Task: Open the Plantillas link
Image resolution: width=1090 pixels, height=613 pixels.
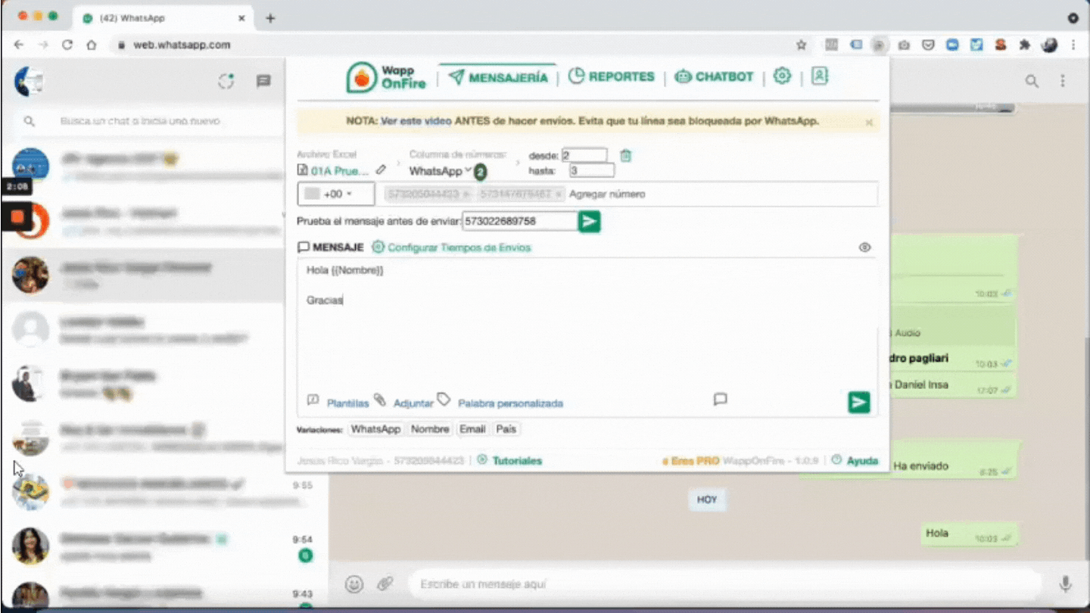Action: pyautogui.click(x=347, y=403)
